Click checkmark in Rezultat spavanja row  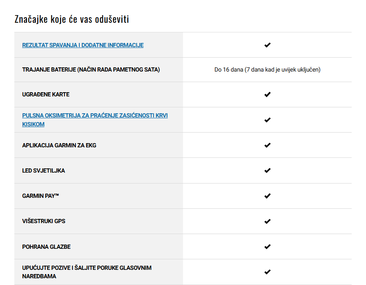267,45
